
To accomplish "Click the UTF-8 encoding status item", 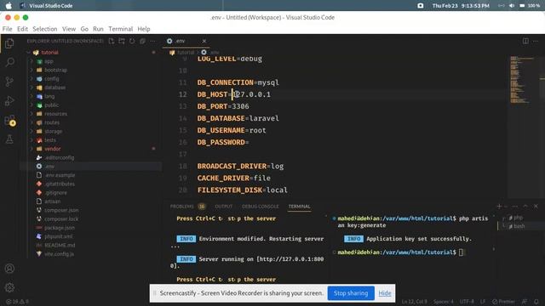I will coord(467,302).
